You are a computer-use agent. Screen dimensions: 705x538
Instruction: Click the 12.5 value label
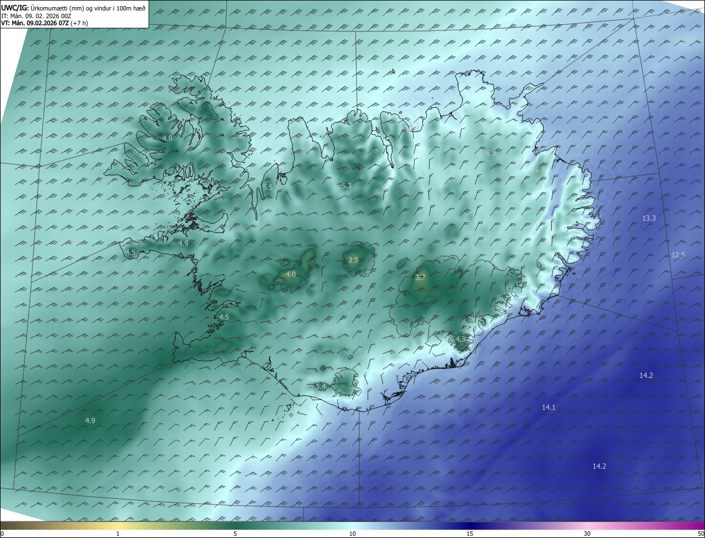(679, 255)
